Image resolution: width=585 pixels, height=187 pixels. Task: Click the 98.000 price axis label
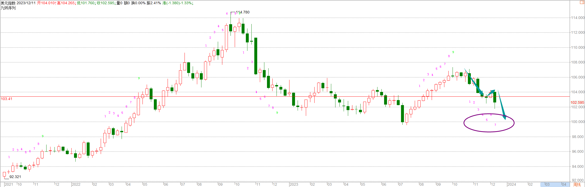(578, 137)
